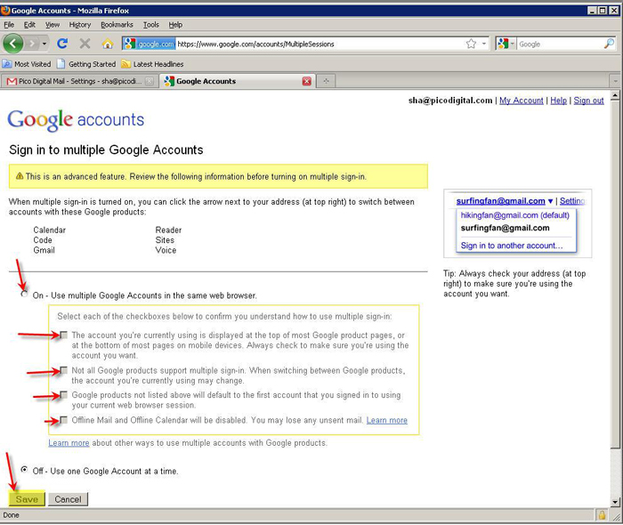This screenshot has height=525, width=623.
Task: Reload the page with the refresh icon
Action: (62, 44)
